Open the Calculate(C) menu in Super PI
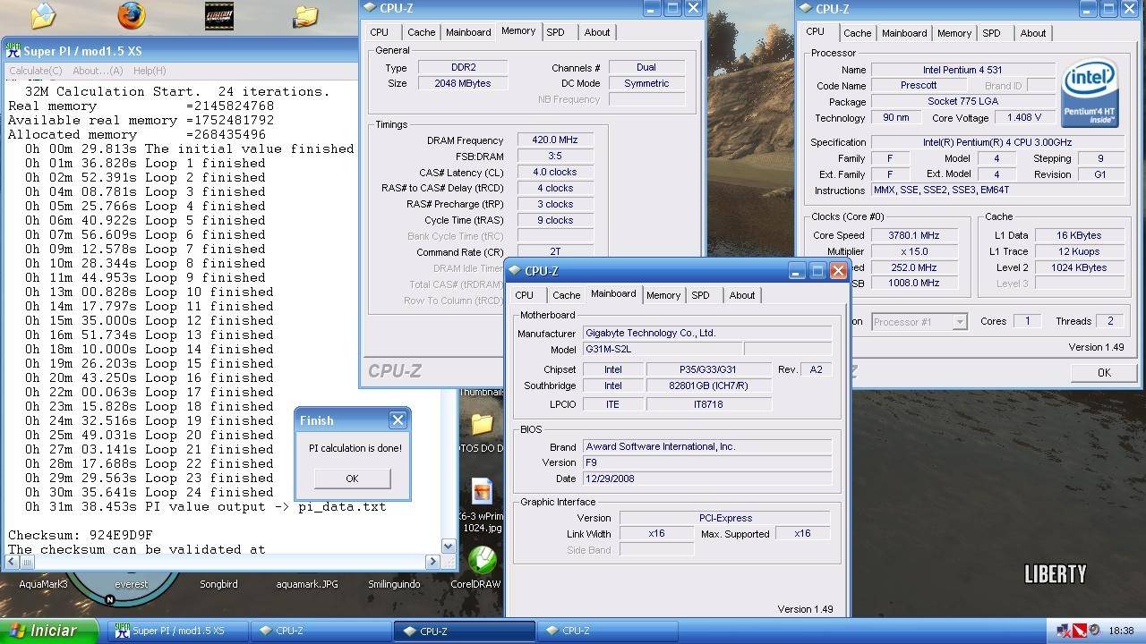 click(x=36, y=71)
